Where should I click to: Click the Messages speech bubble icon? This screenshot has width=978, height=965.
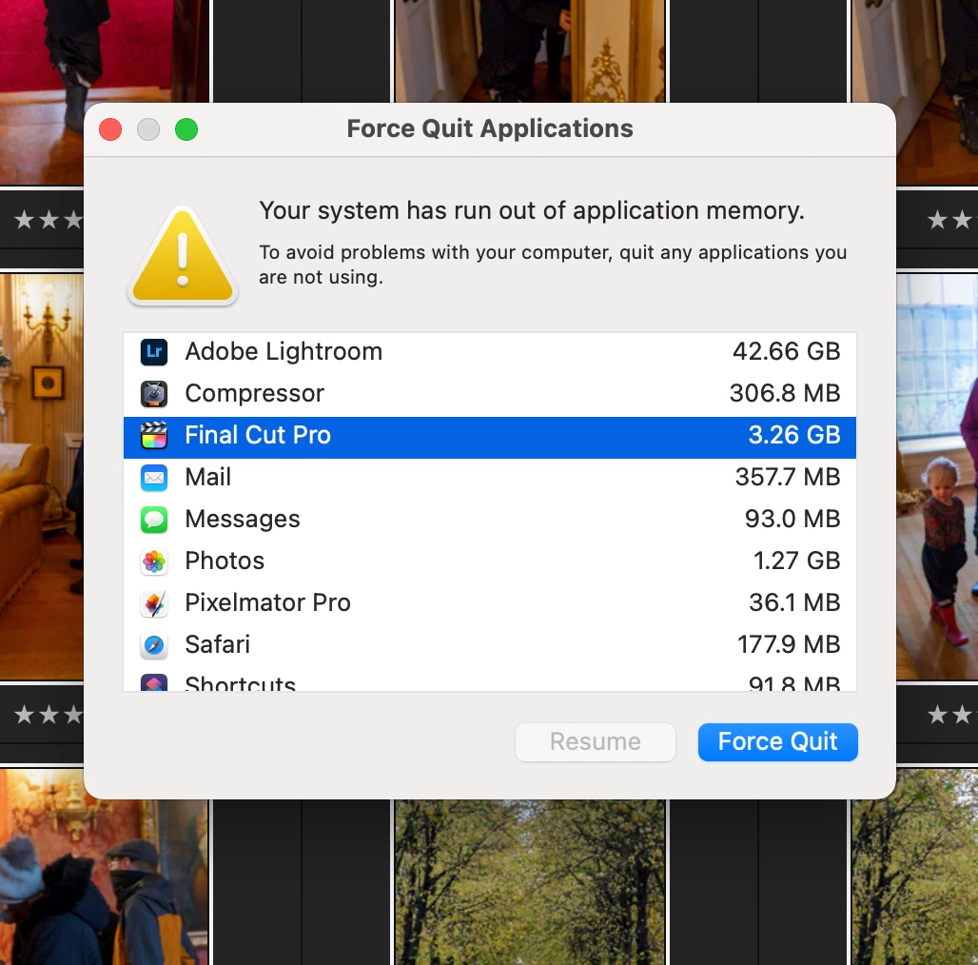point(153,520)
